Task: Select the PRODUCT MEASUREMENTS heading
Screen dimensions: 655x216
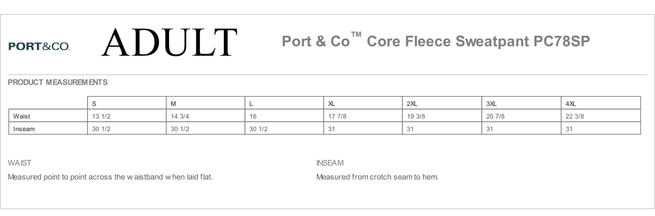Action: tap(58, 82)
